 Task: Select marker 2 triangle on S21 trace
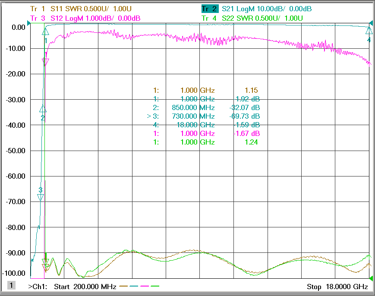tap(43, 109)
